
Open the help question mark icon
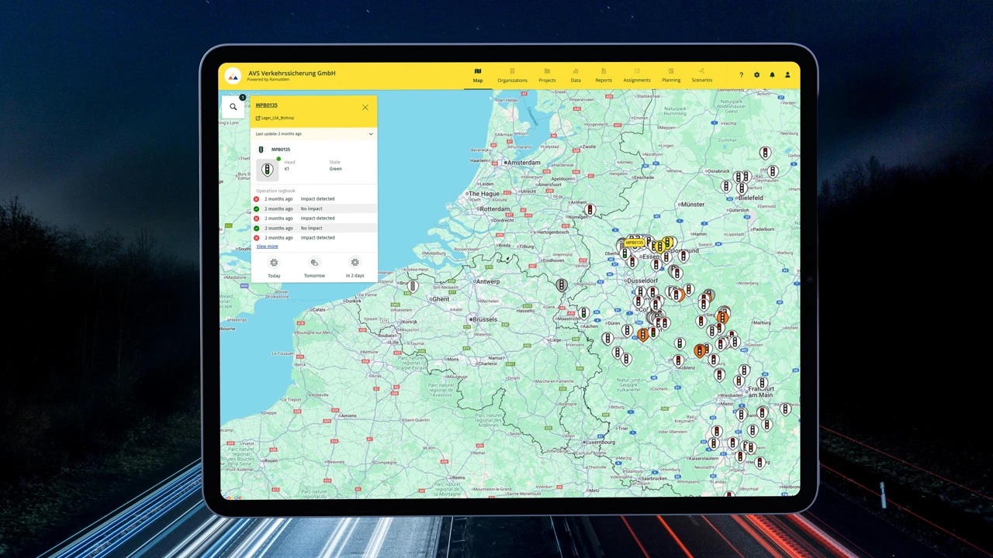[x=741, y=75]
